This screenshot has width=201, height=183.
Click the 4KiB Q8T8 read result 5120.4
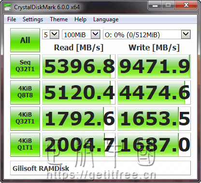point(79,92)
